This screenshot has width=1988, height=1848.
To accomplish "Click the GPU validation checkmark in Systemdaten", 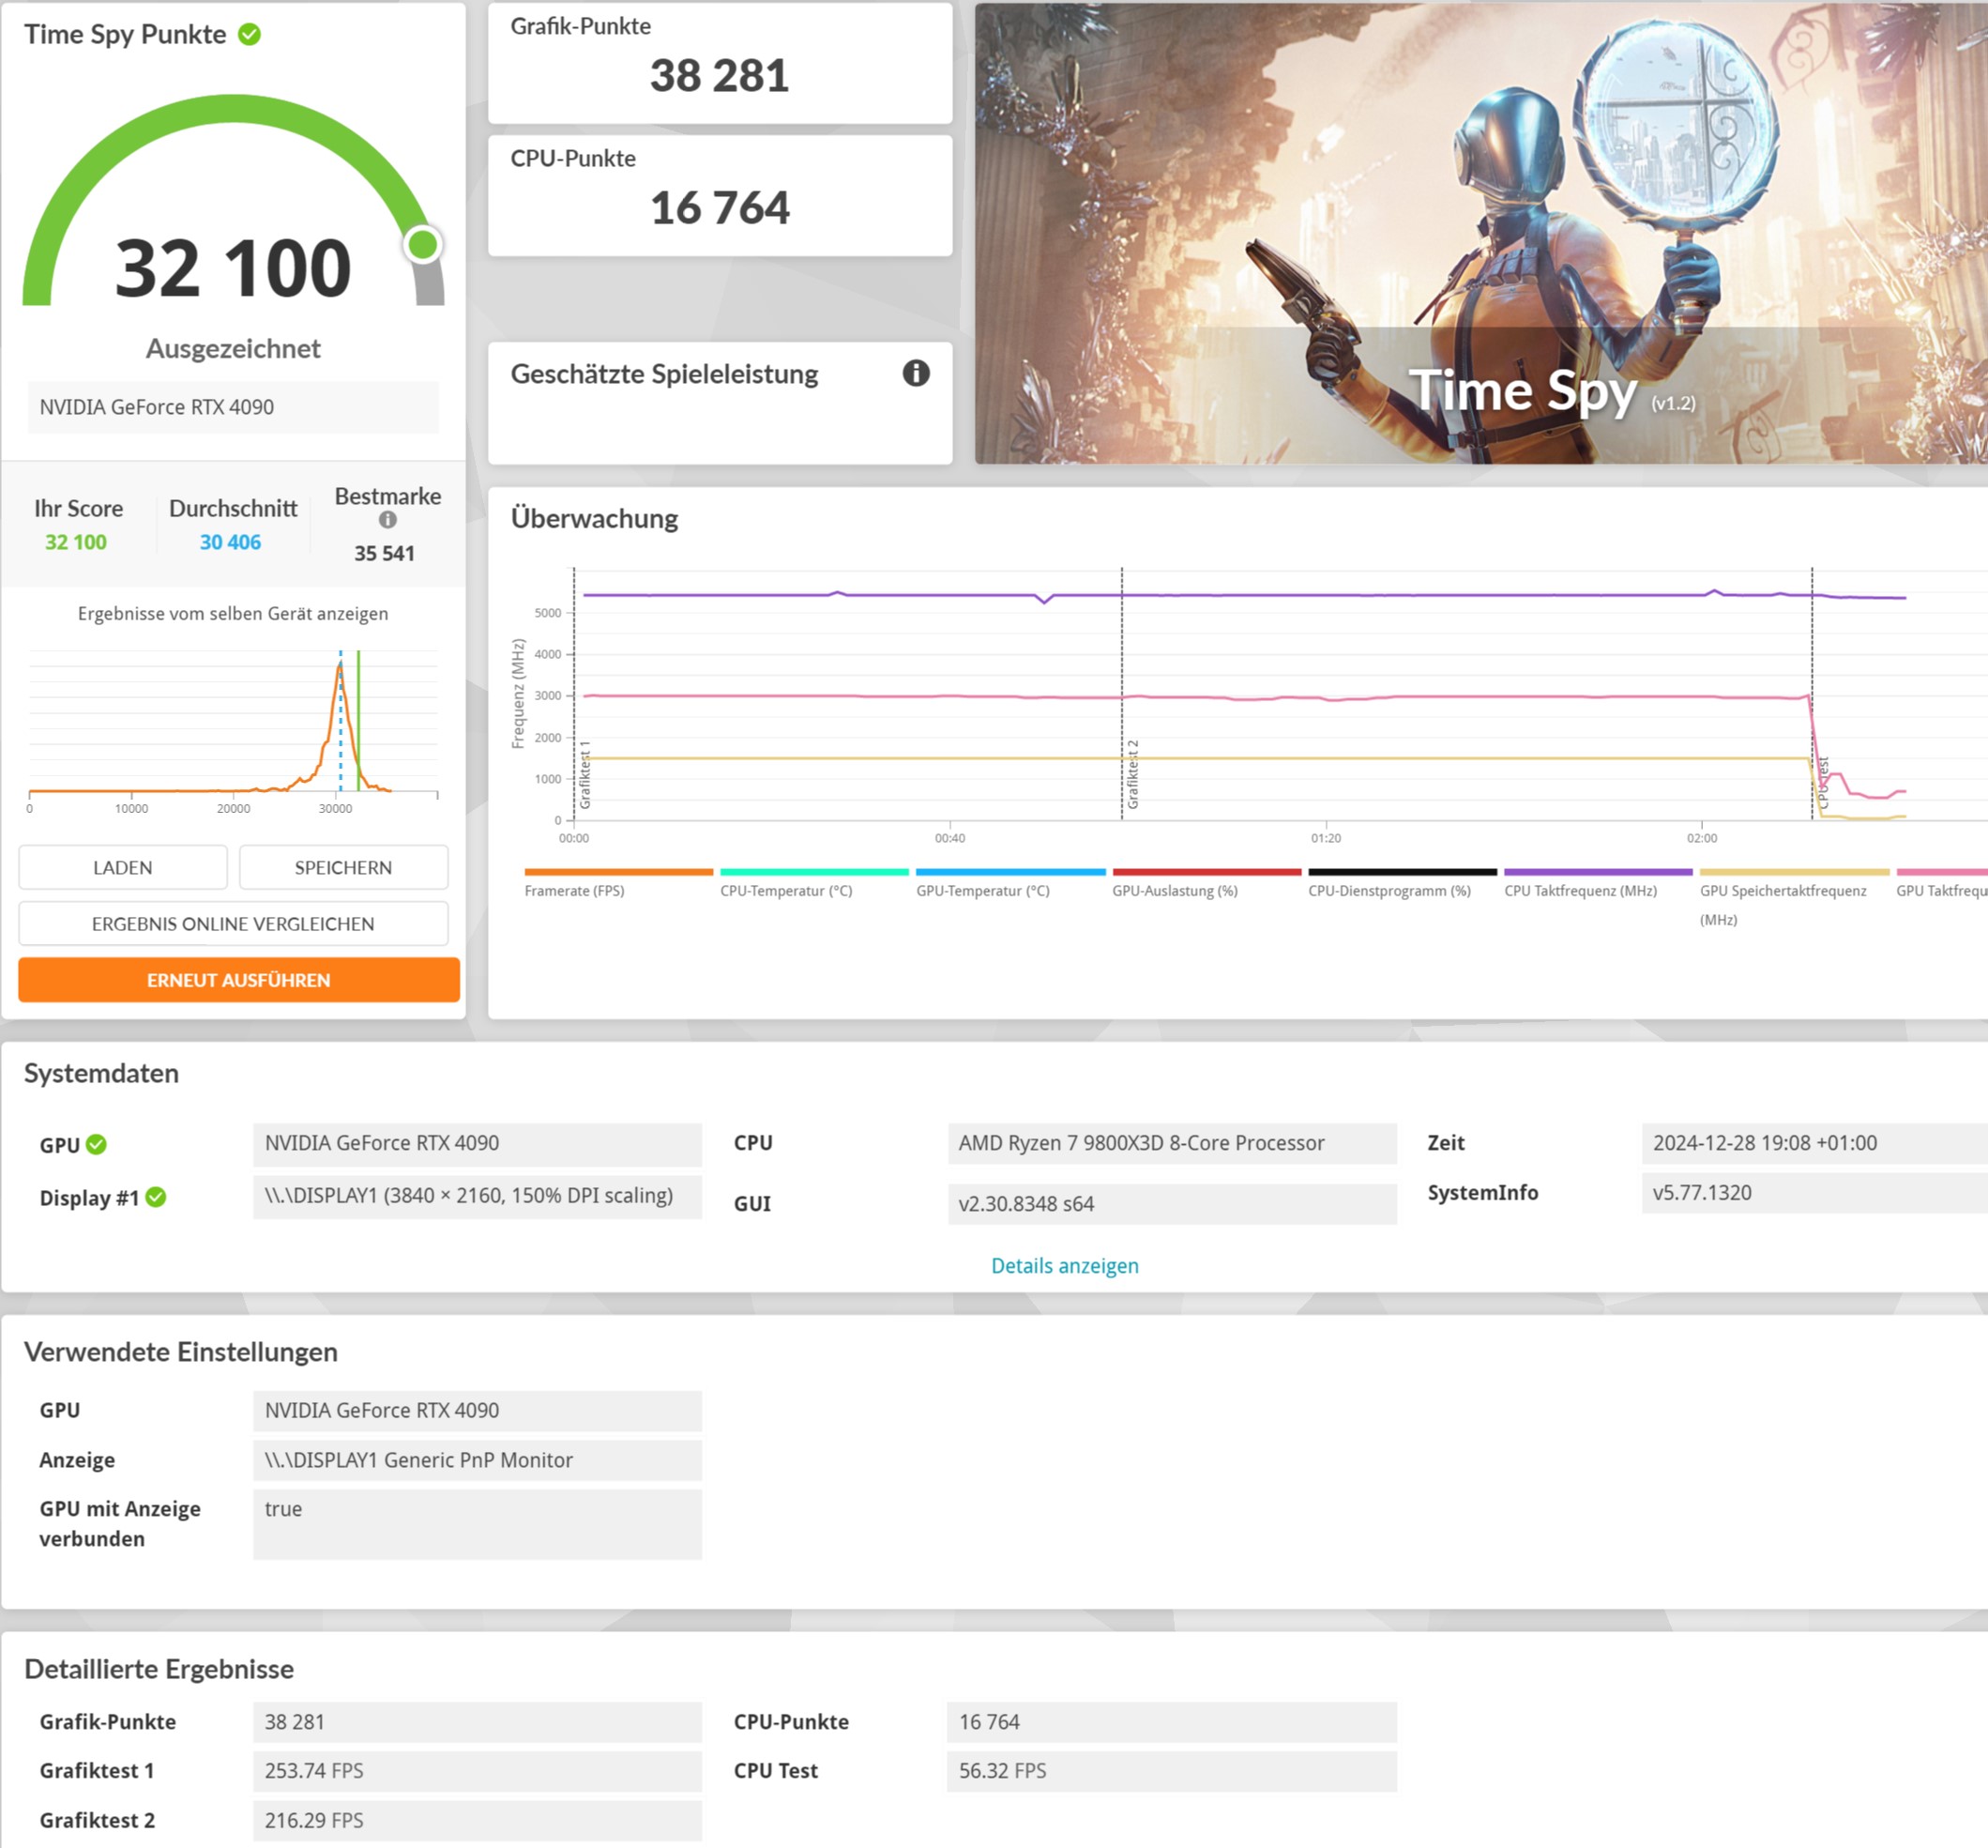I will (x=97, y=1144).
